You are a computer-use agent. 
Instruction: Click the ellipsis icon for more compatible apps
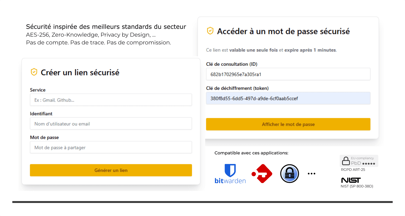coord(311,173)
